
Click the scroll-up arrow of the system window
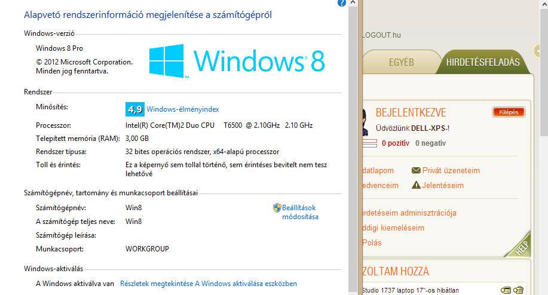353,2
